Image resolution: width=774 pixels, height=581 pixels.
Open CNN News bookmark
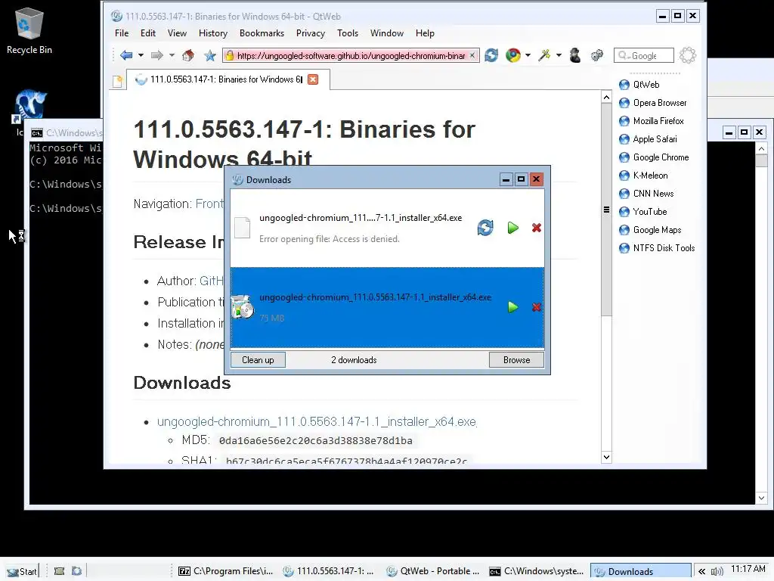coord(646,194)
